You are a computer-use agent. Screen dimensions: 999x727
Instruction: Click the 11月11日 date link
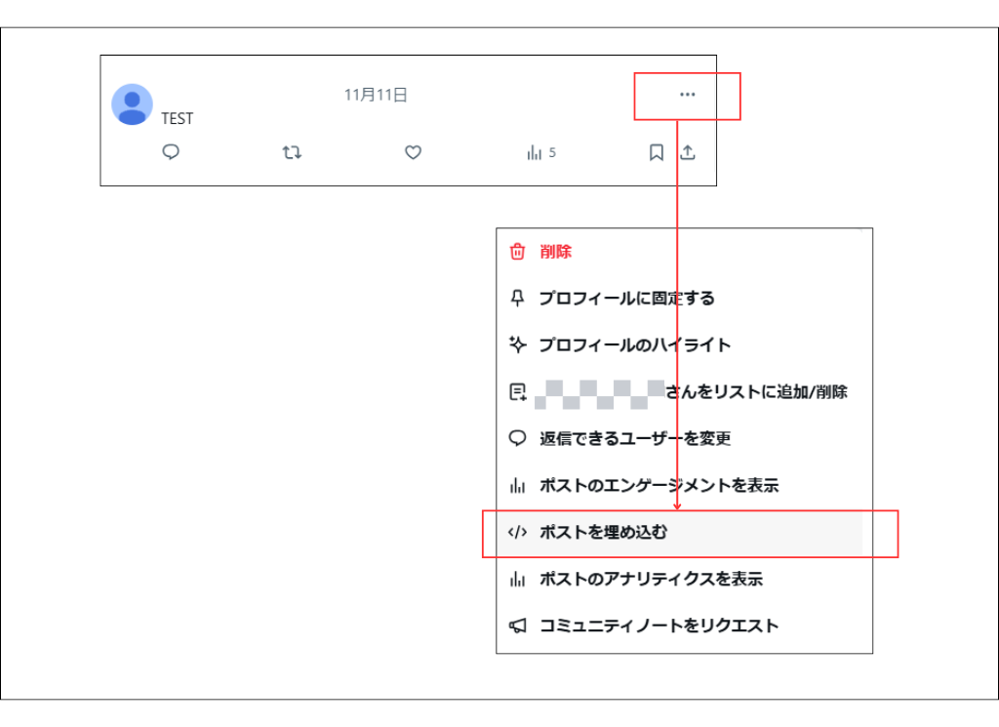tap(376, 95)
